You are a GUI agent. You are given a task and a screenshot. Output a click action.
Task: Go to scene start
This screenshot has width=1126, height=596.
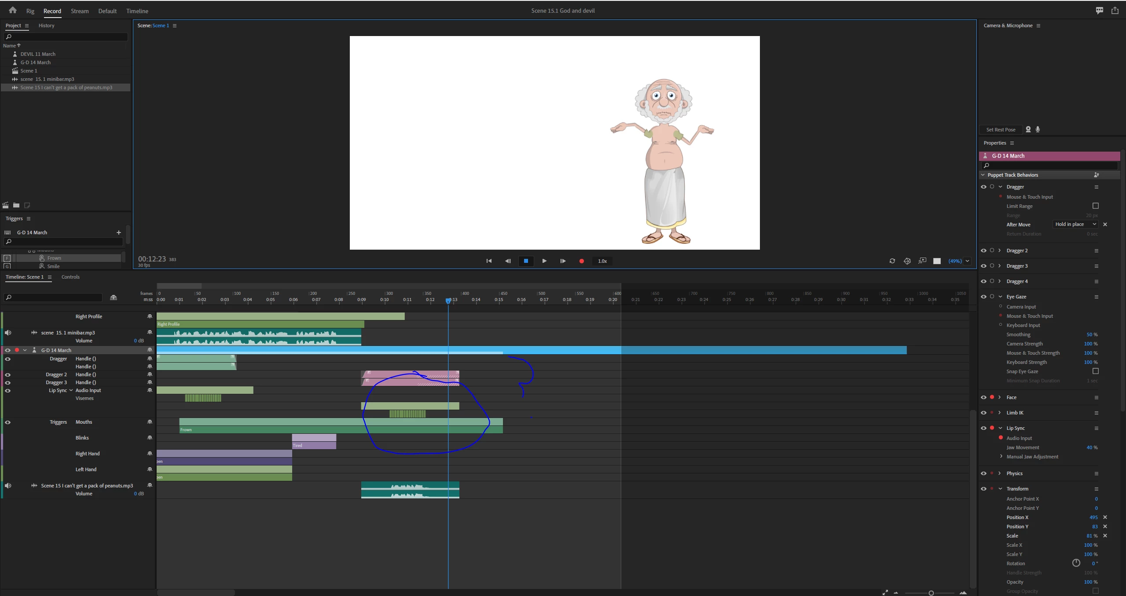(x=489, y=261)
